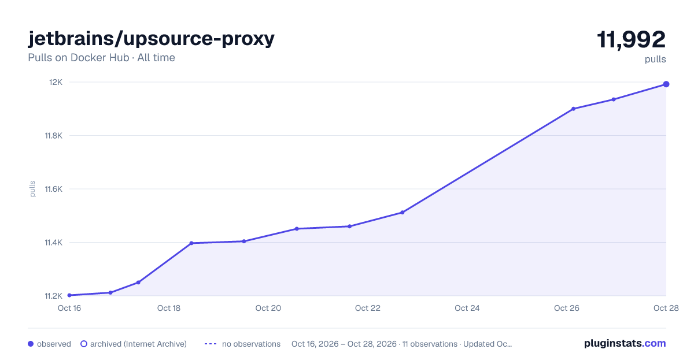Select the no observations dashed legend marker

(x=211, y=344)
